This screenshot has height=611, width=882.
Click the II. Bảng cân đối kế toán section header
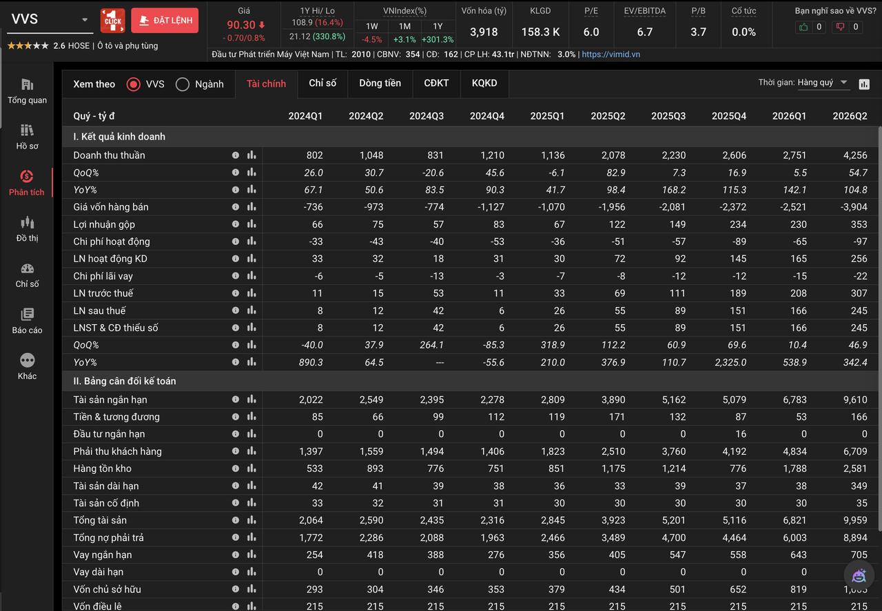click(125, 381)
